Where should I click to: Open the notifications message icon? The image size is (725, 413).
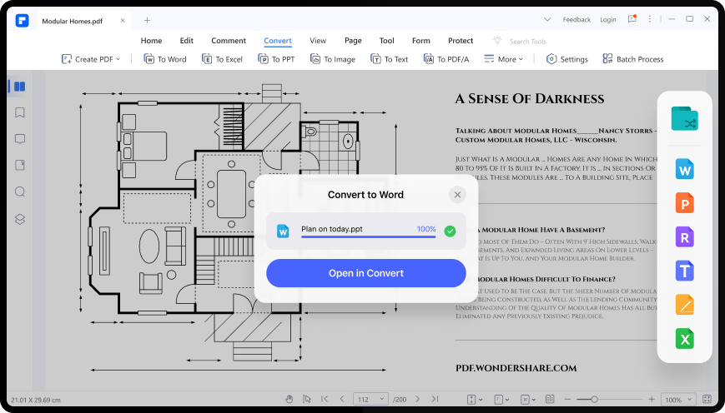(x=632, y=19)
